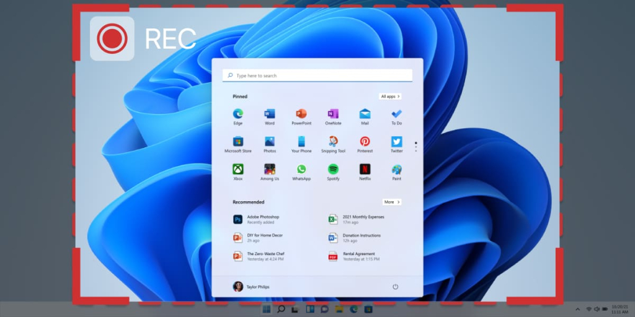Open the Wi-Fi icon in the system tray

(x=589, y=309)
